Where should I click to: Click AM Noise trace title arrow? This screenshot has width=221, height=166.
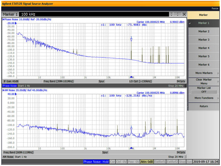3,90
